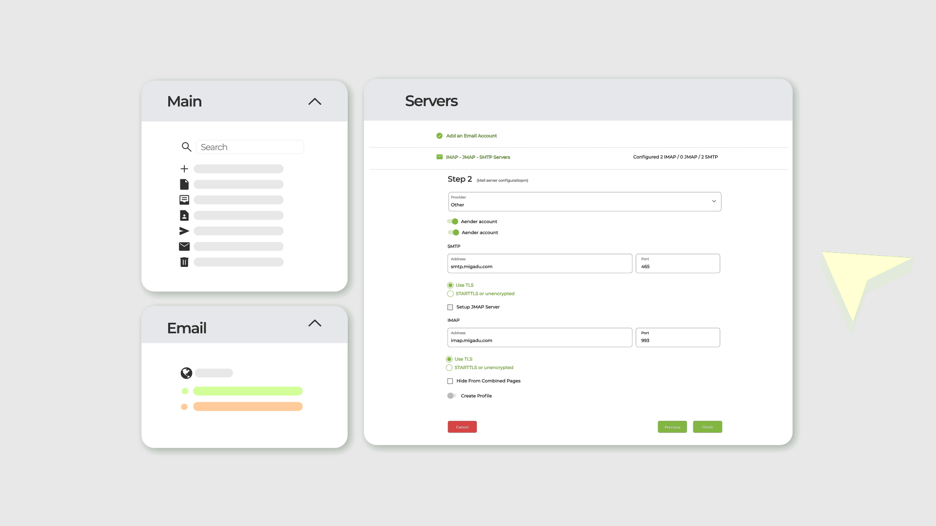
Task: Toggle the Create Profile switch
Action: [x=451, y=396]
